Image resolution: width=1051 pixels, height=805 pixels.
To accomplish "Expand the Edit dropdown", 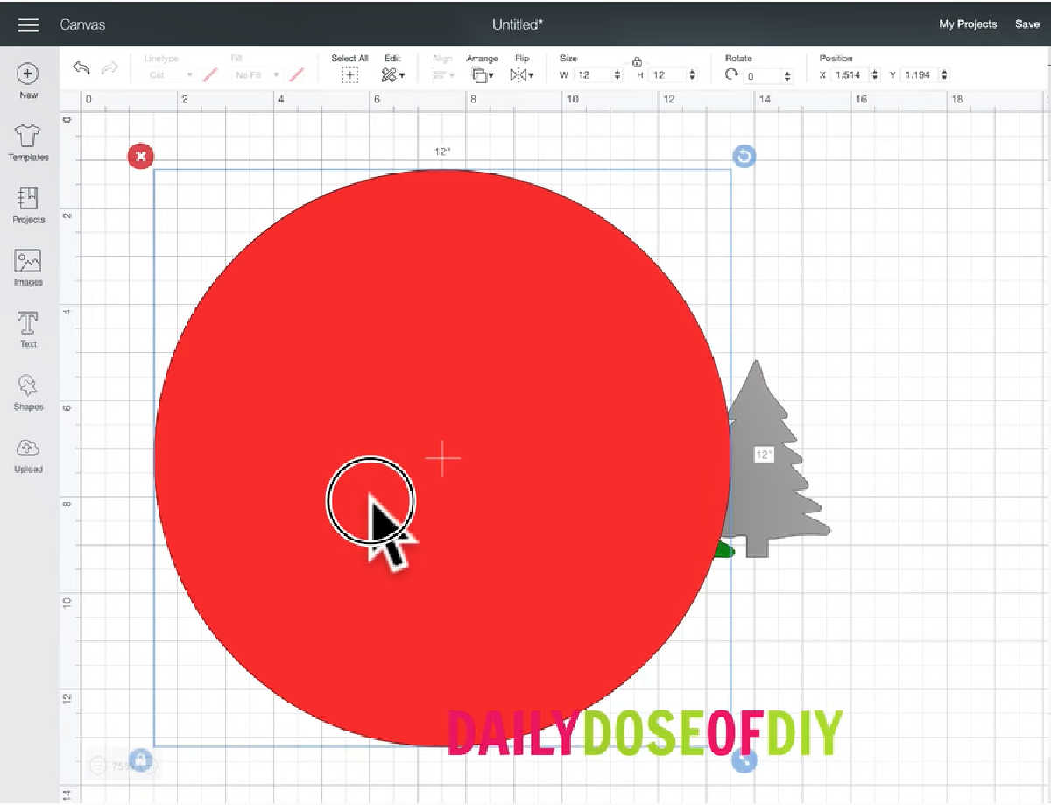I will point(392,75).
